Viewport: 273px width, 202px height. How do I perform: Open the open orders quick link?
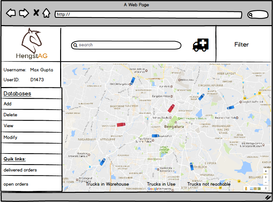point(31,184)
